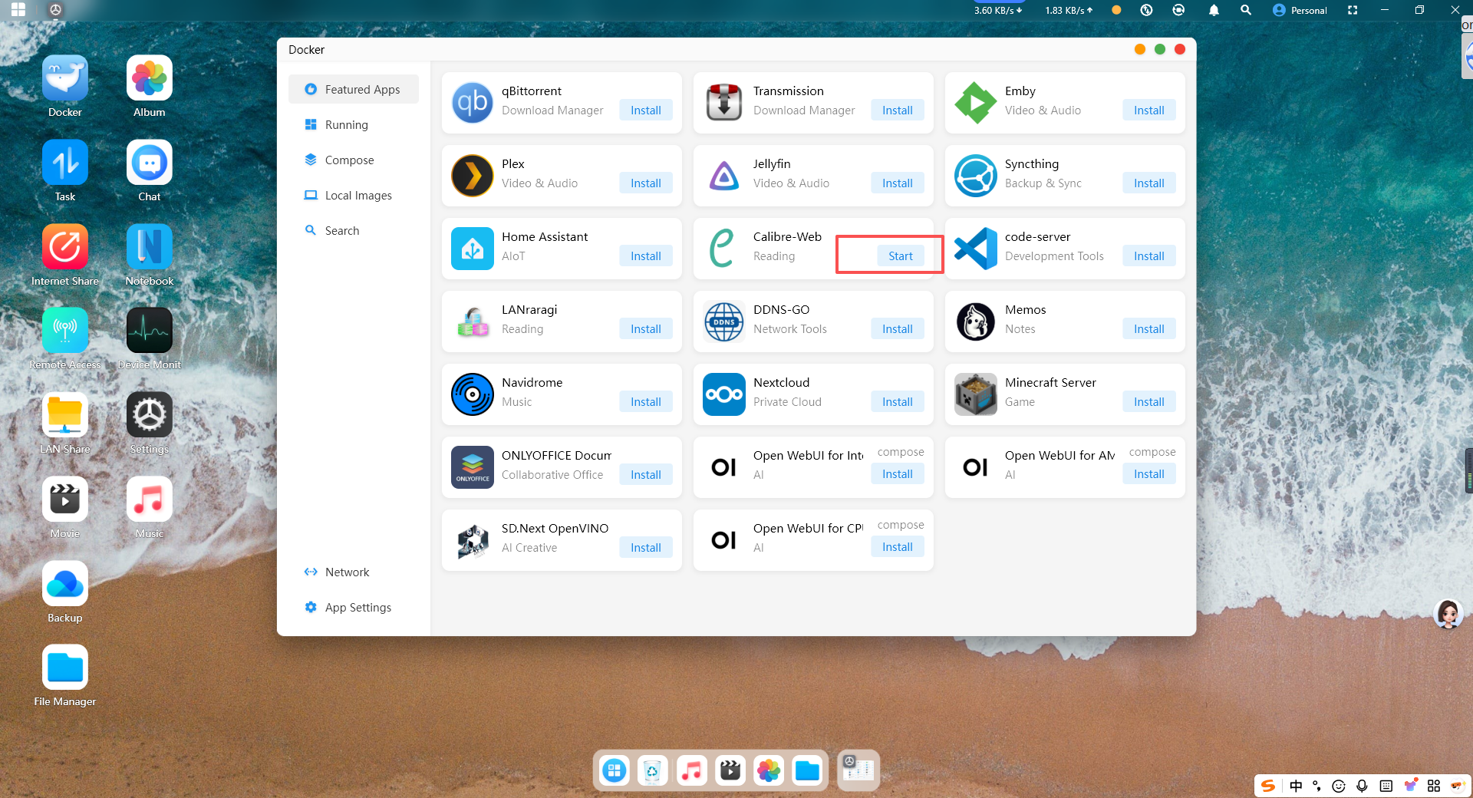This screenshot has height=798, width=1473.
Task: Click the code-server VS Code logo
Action: (x=976, y=249)
